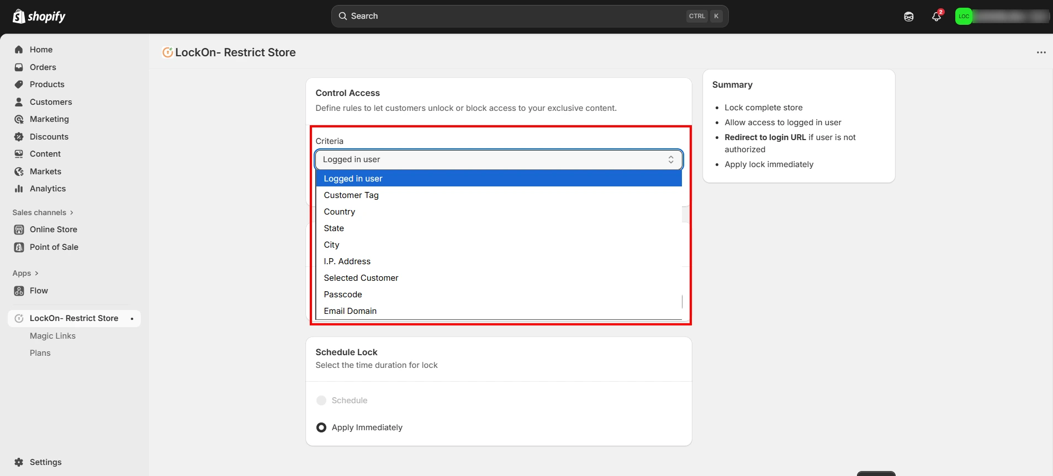Choose Customer Tag from criteria list
1053x476 pixels.
(351, 195)
